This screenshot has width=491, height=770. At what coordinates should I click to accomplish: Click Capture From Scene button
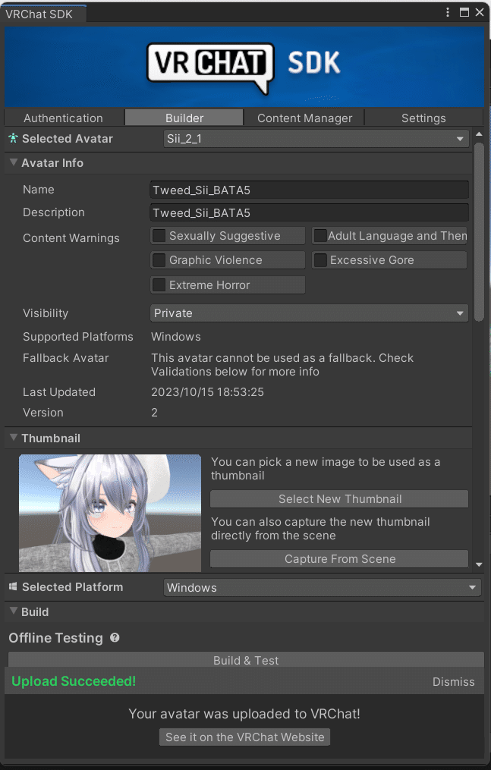pyautogui.click(x=339, y=559)
